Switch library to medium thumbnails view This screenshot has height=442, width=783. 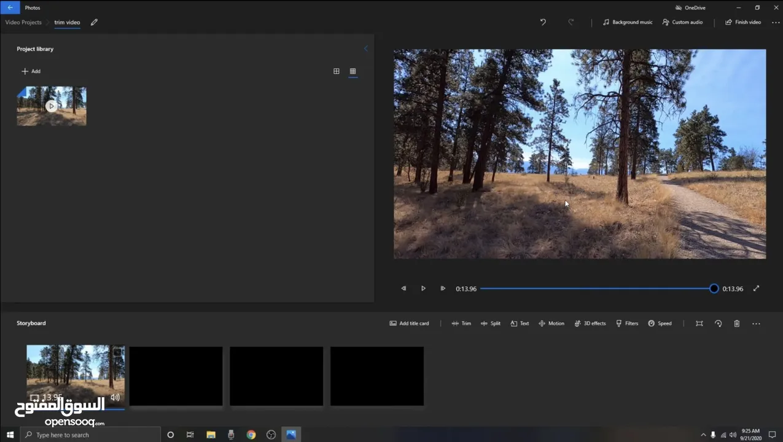(336, 71)
